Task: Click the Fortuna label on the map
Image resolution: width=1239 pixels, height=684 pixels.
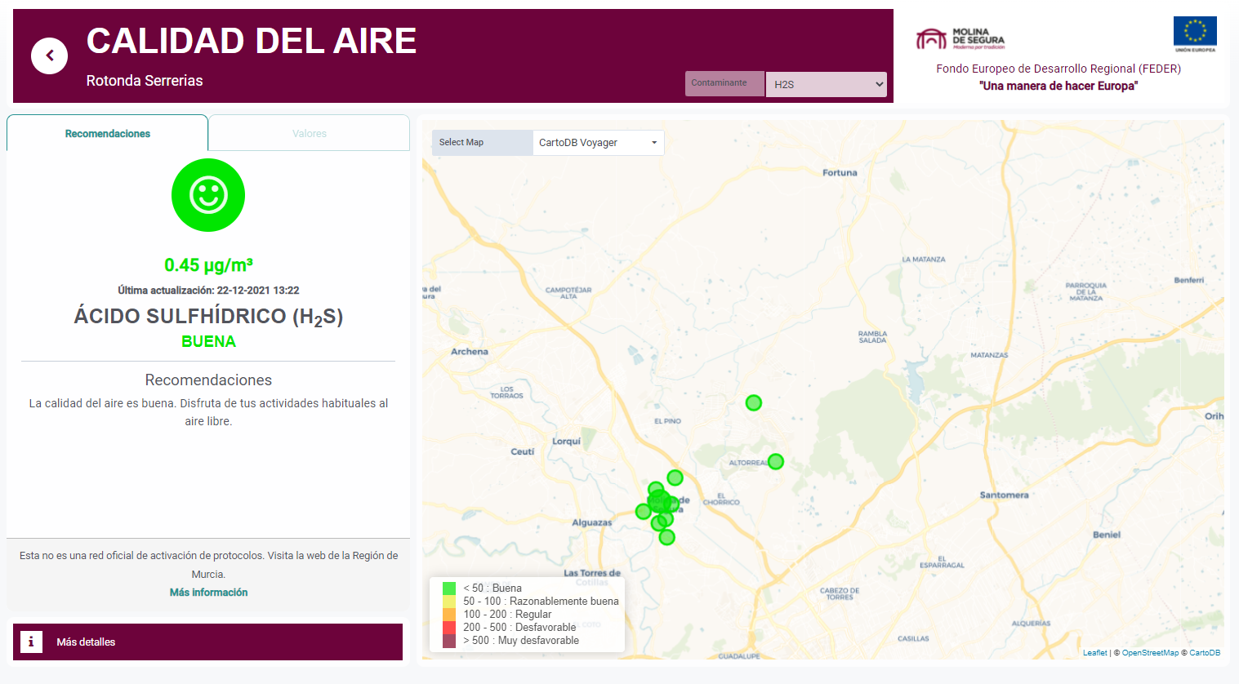Action: click(840, 172)
